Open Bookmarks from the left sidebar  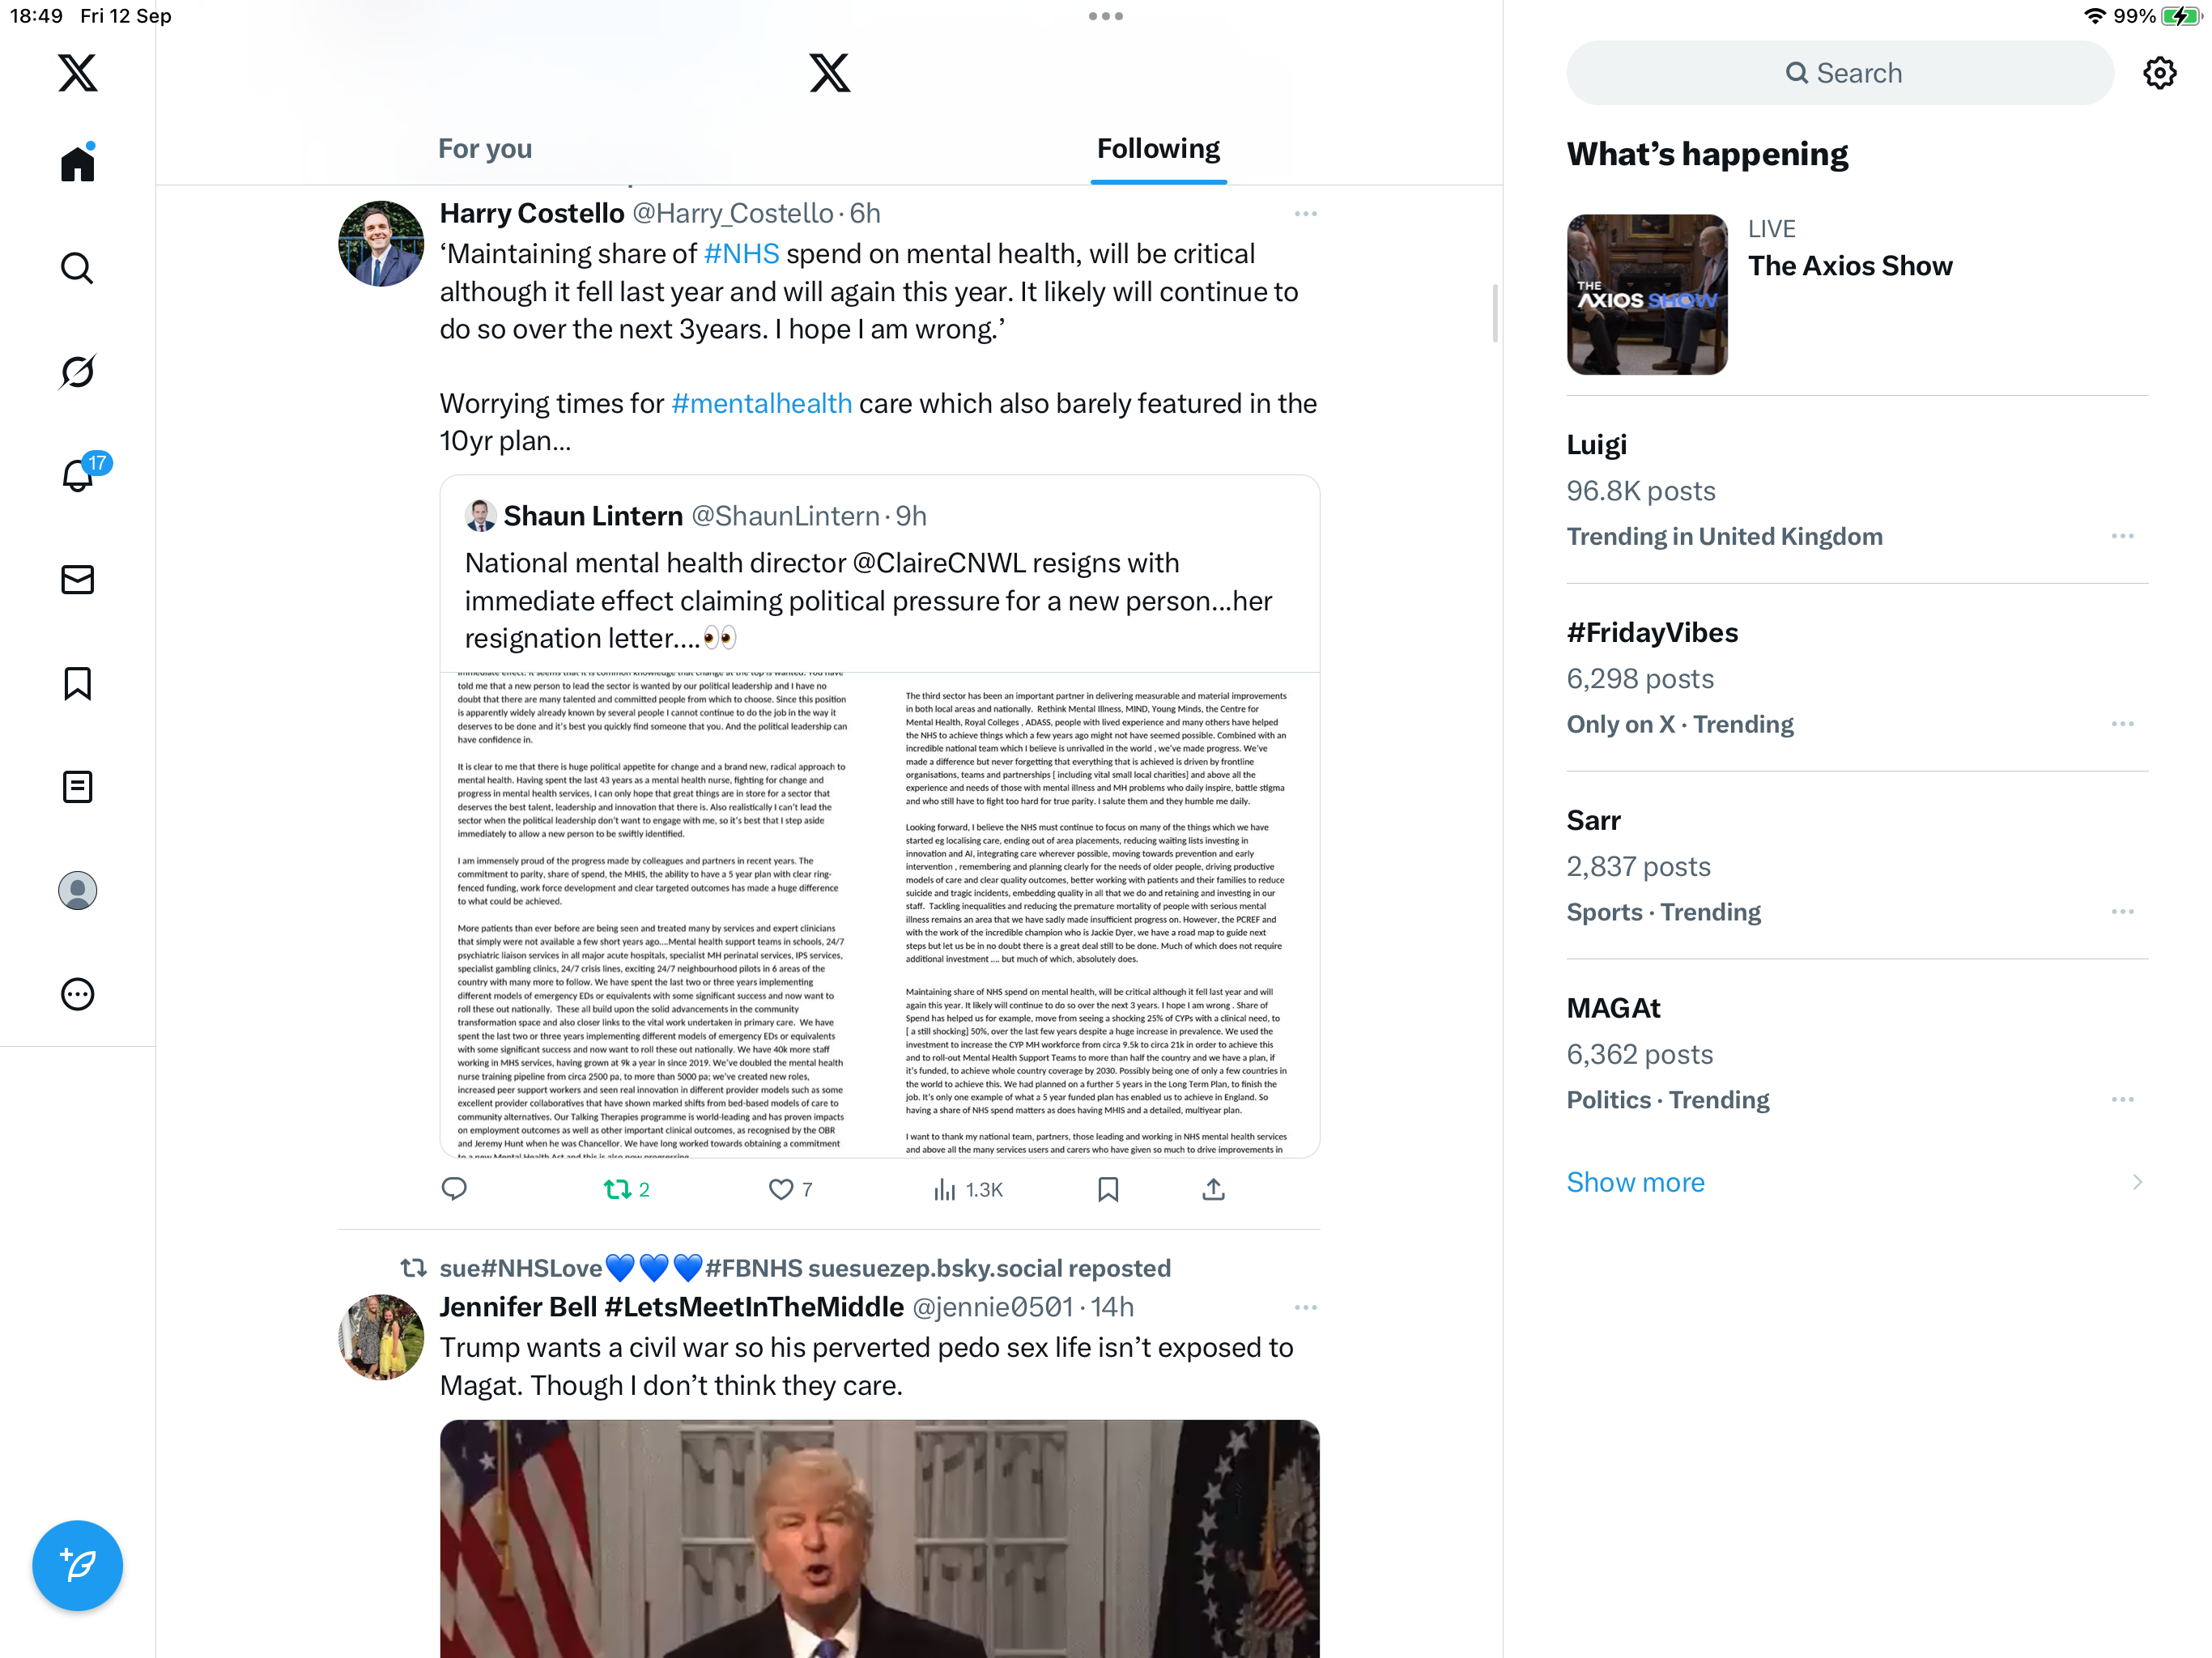77,684
